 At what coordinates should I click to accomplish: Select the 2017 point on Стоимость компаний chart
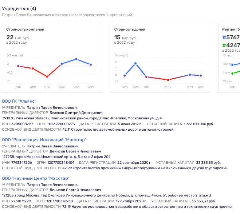pos(18,66)
